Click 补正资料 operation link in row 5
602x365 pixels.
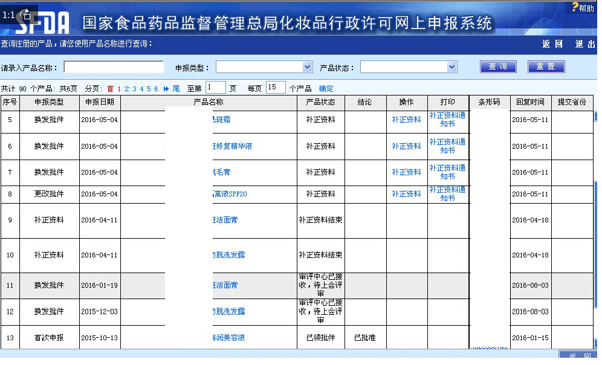[x=406, y=120]
